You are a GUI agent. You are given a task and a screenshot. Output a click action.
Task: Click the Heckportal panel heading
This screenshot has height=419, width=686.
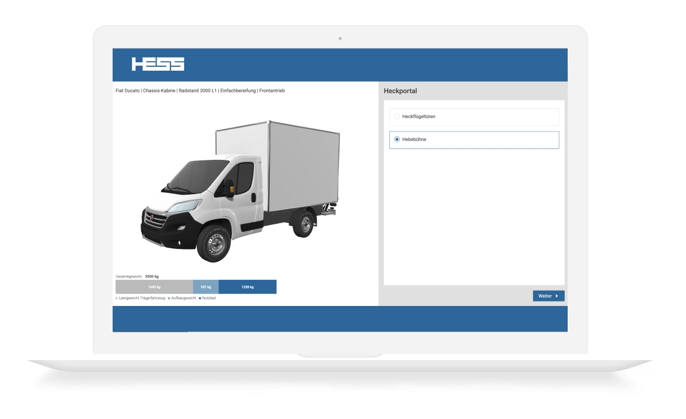[x=400, y=91]
